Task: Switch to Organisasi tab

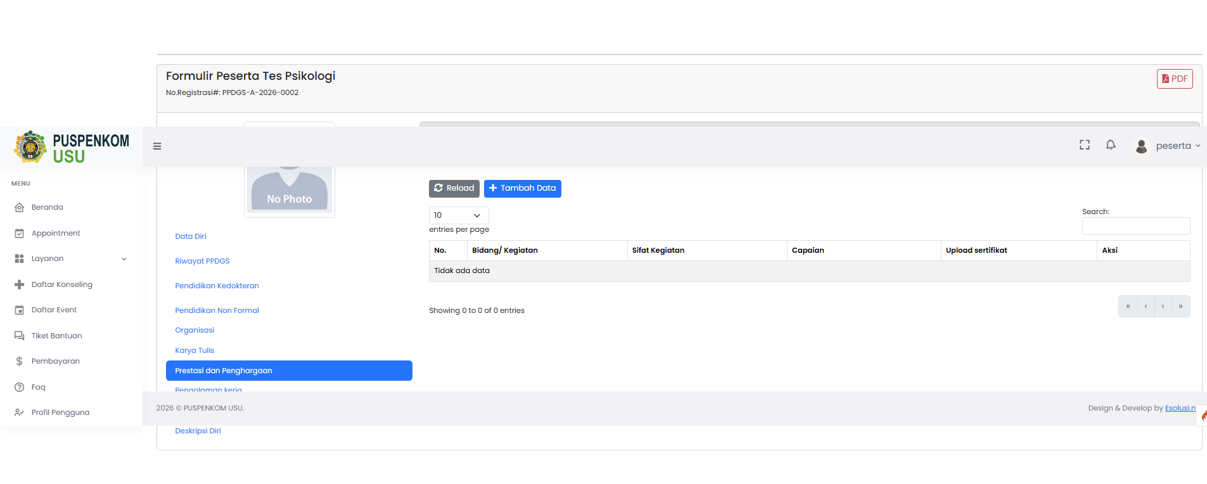Action: tap(195, 330)
